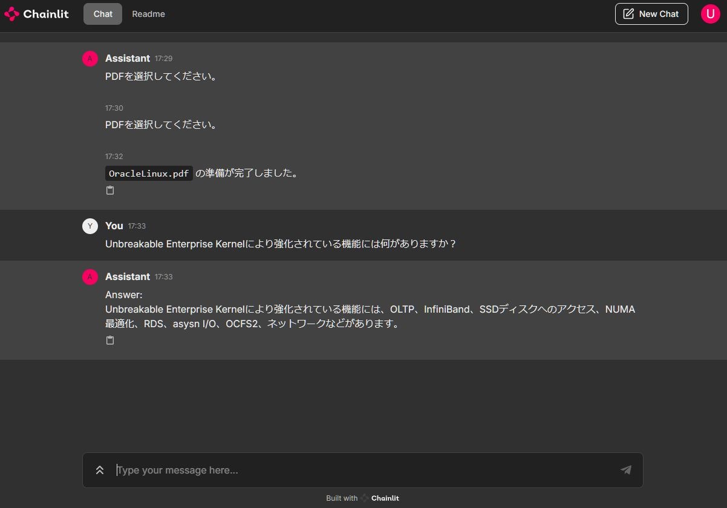The image size is (727, 508).
Task: Click the 17:29 timestamp on the Assistant message
Action: tap(163, 58)
